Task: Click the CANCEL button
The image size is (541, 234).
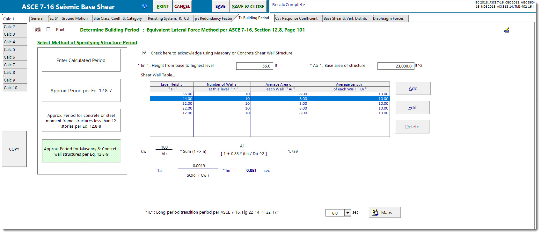Action: [182, 6]
